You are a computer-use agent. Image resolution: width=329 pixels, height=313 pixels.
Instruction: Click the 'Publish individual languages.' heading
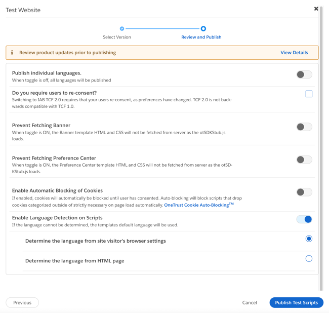47,73
